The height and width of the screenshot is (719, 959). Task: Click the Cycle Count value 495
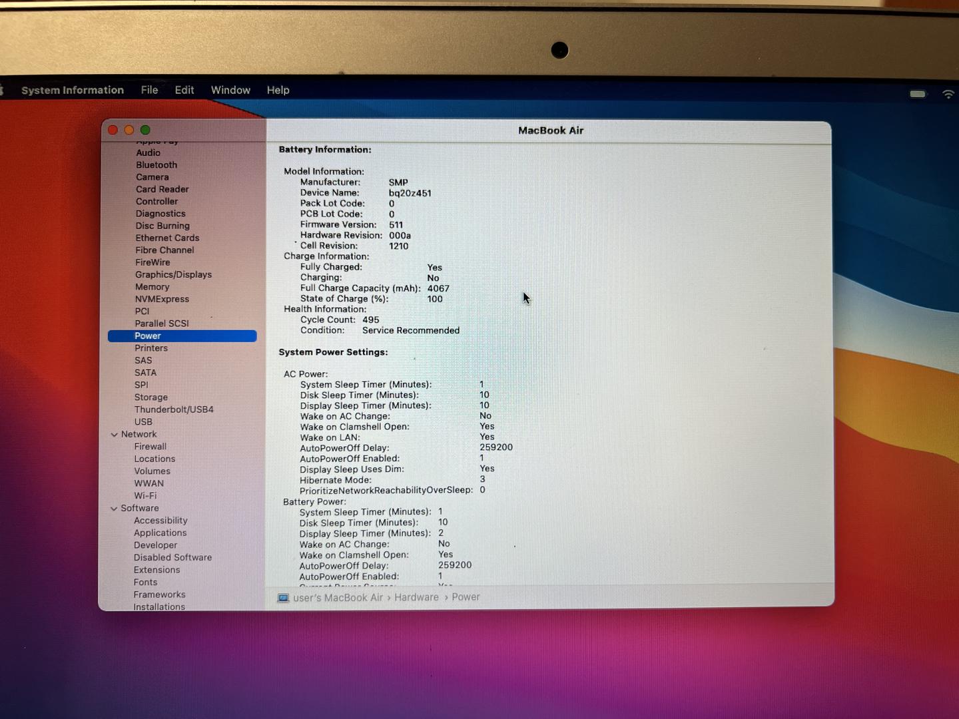371,320
